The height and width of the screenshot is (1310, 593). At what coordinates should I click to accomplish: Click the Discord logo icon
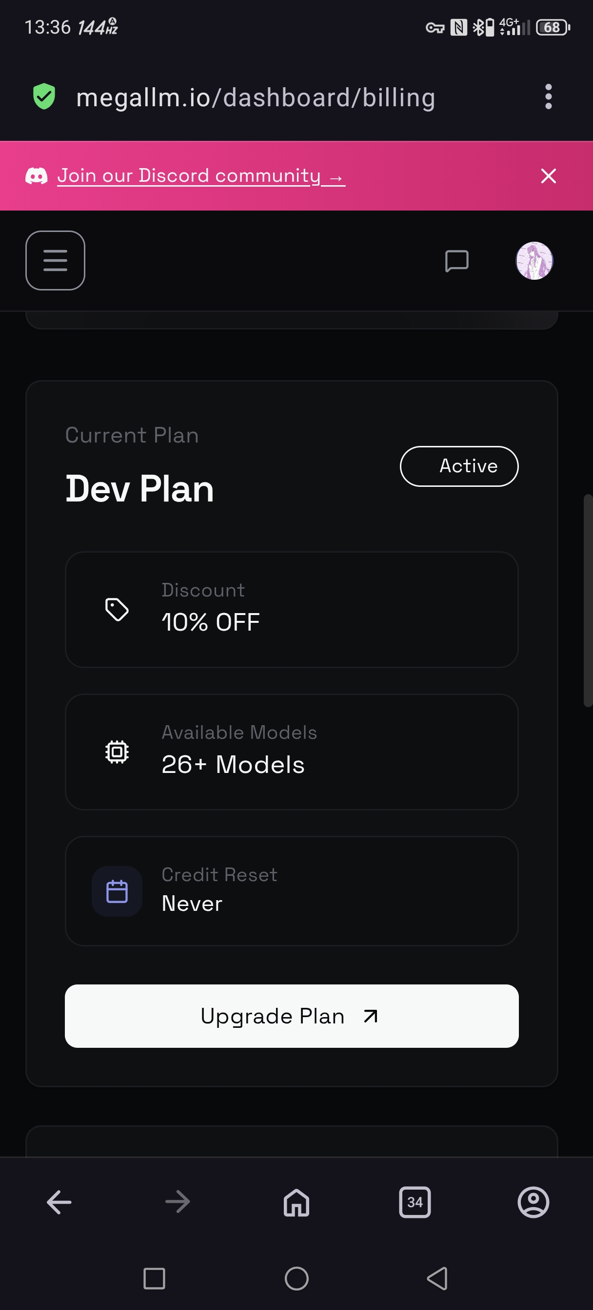(37, 176)
